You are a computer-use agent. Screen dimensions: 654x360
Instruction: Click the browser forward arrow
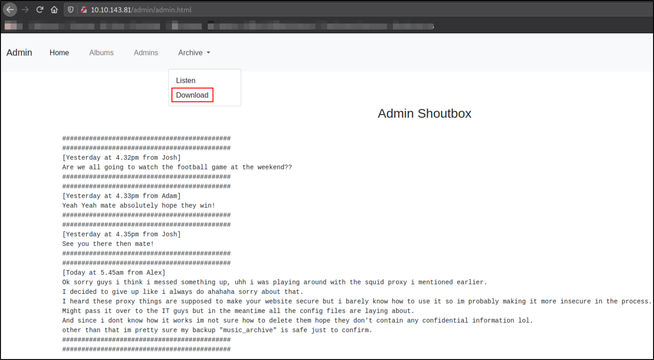25,9
